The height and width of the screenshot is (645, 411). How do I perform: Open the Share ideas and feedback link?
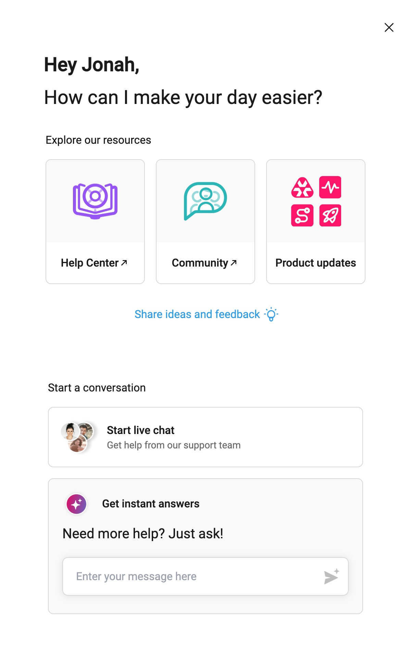(197, 314)
